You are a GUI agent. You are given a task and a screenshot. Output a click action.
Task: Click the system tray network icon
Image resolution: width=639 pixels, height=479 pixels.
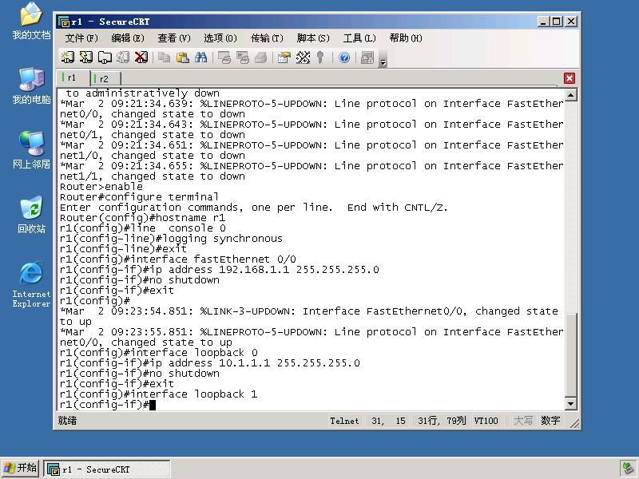pyautogui.click(x=627, y=469)
